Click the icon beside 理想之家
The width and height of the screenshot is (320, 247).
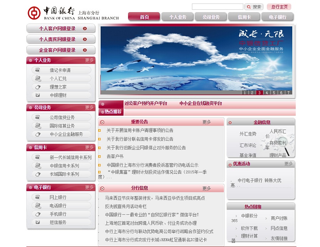(38, 87)
